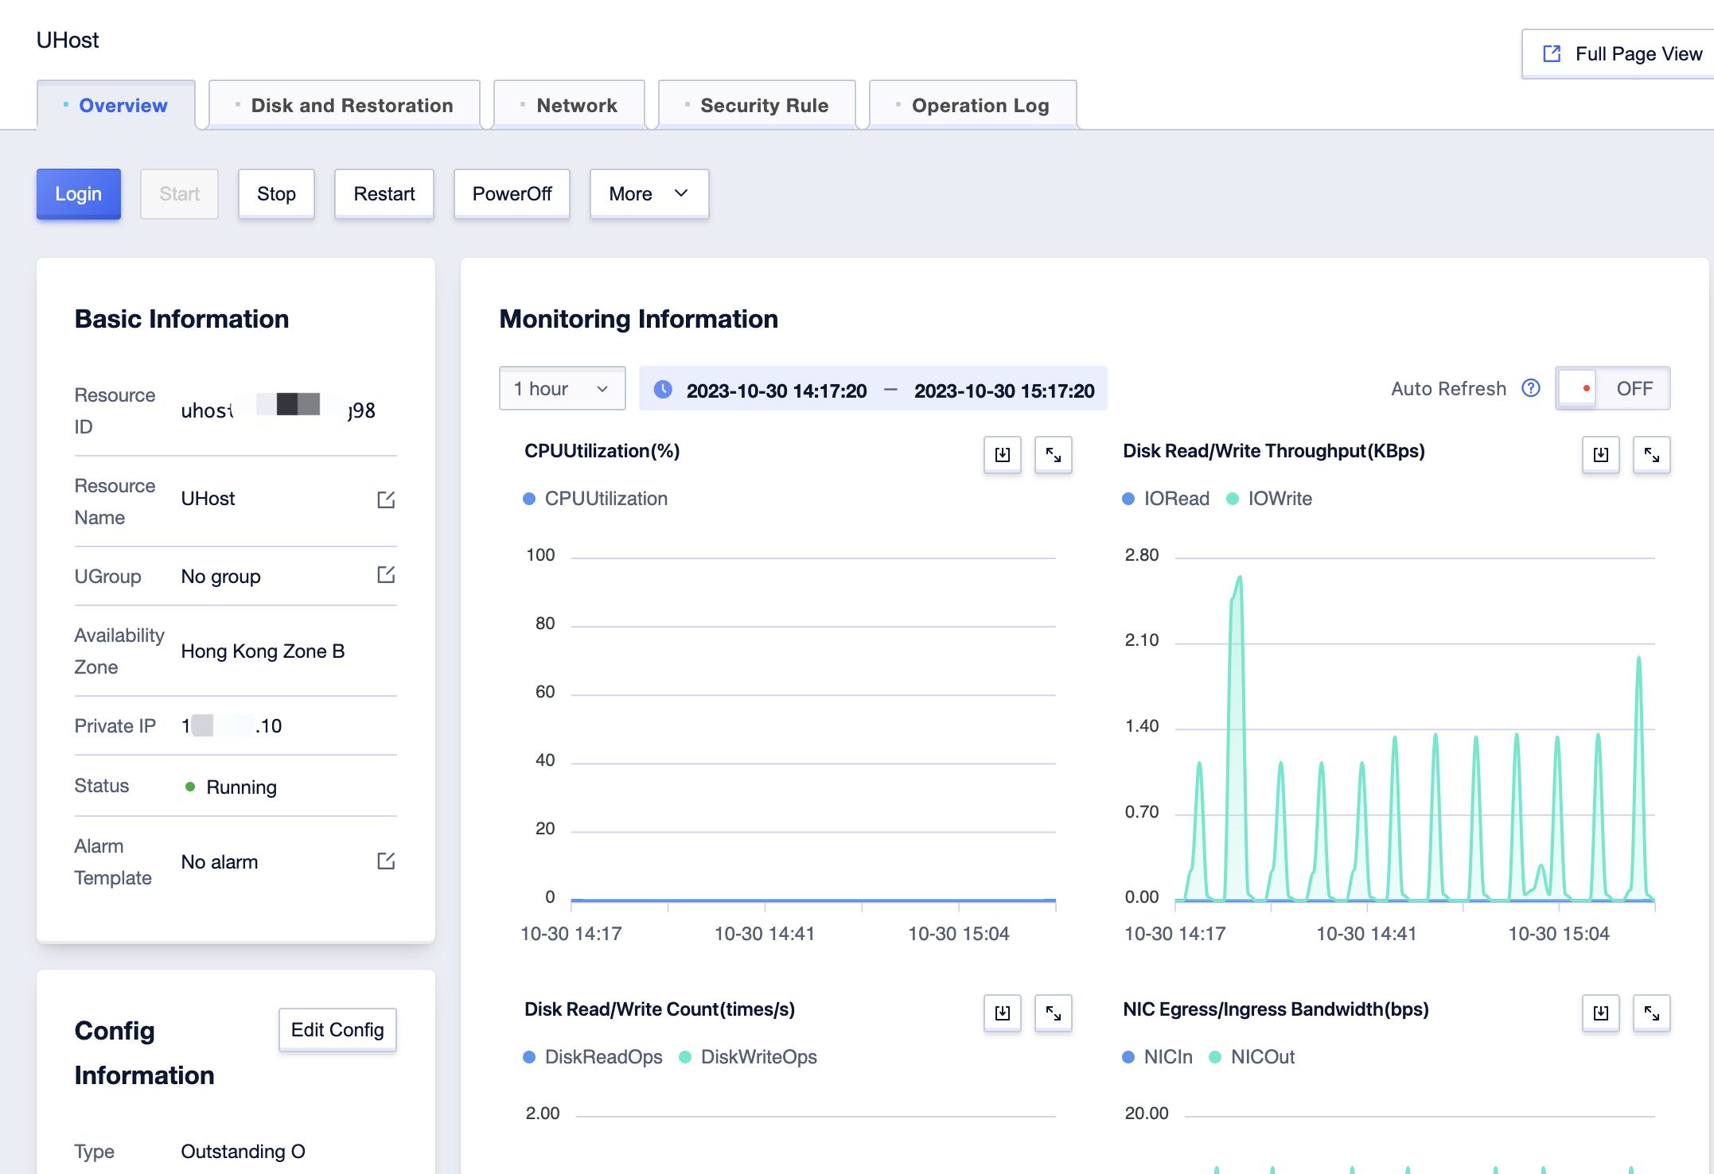Click end time 2023-10-30 15:17:20
1714x1174 pixels.
1004,391
